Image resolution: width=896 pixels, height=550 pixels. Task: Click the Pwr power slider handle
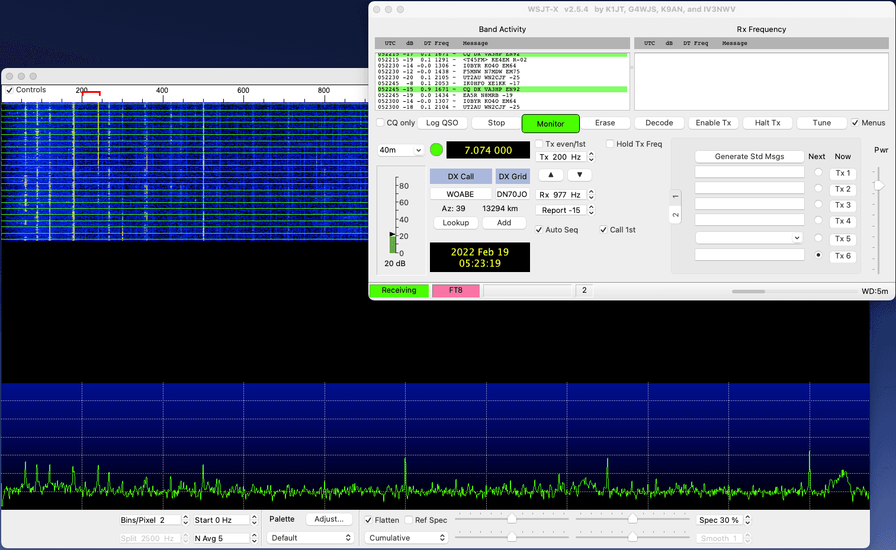click(x=879, y=186)
